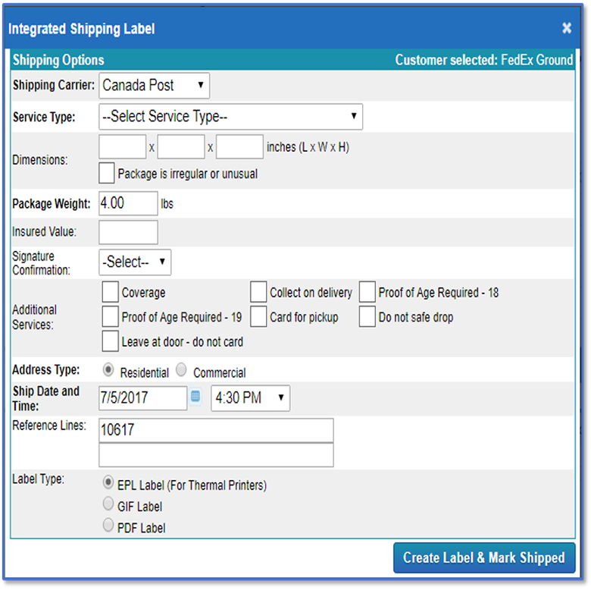Click the first Reference Lines field
The width and height of the screenshot is (591, 590).
(x=217, y=430)
